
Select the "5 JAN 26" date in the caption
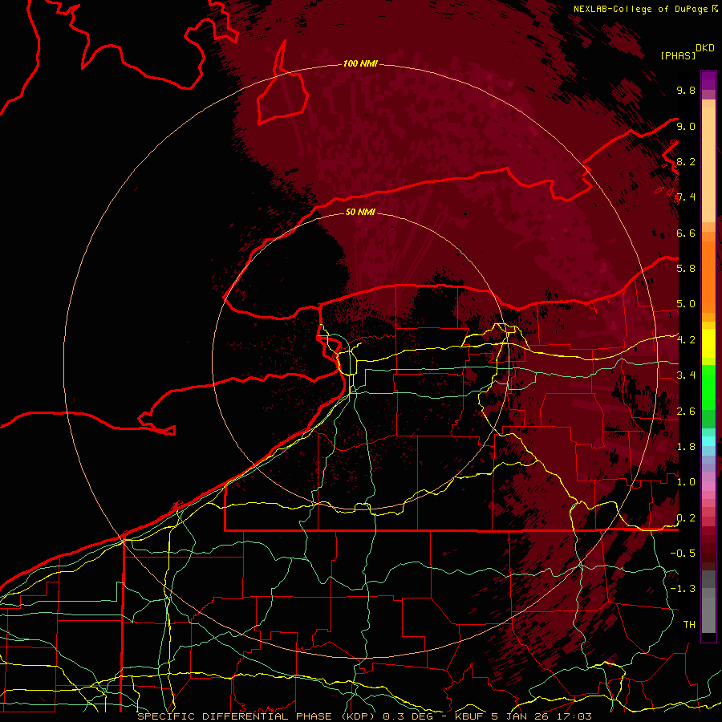tap(519, 716)
